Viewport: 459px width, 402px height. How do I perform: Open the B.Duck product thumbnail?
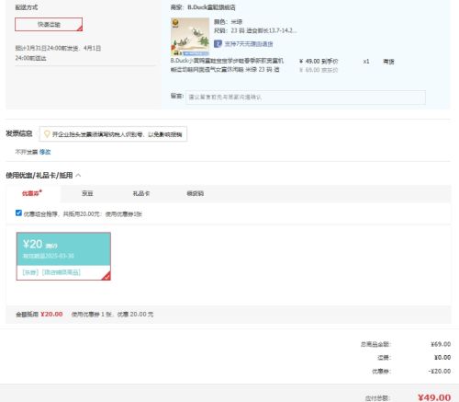click(x=190, y=37)
